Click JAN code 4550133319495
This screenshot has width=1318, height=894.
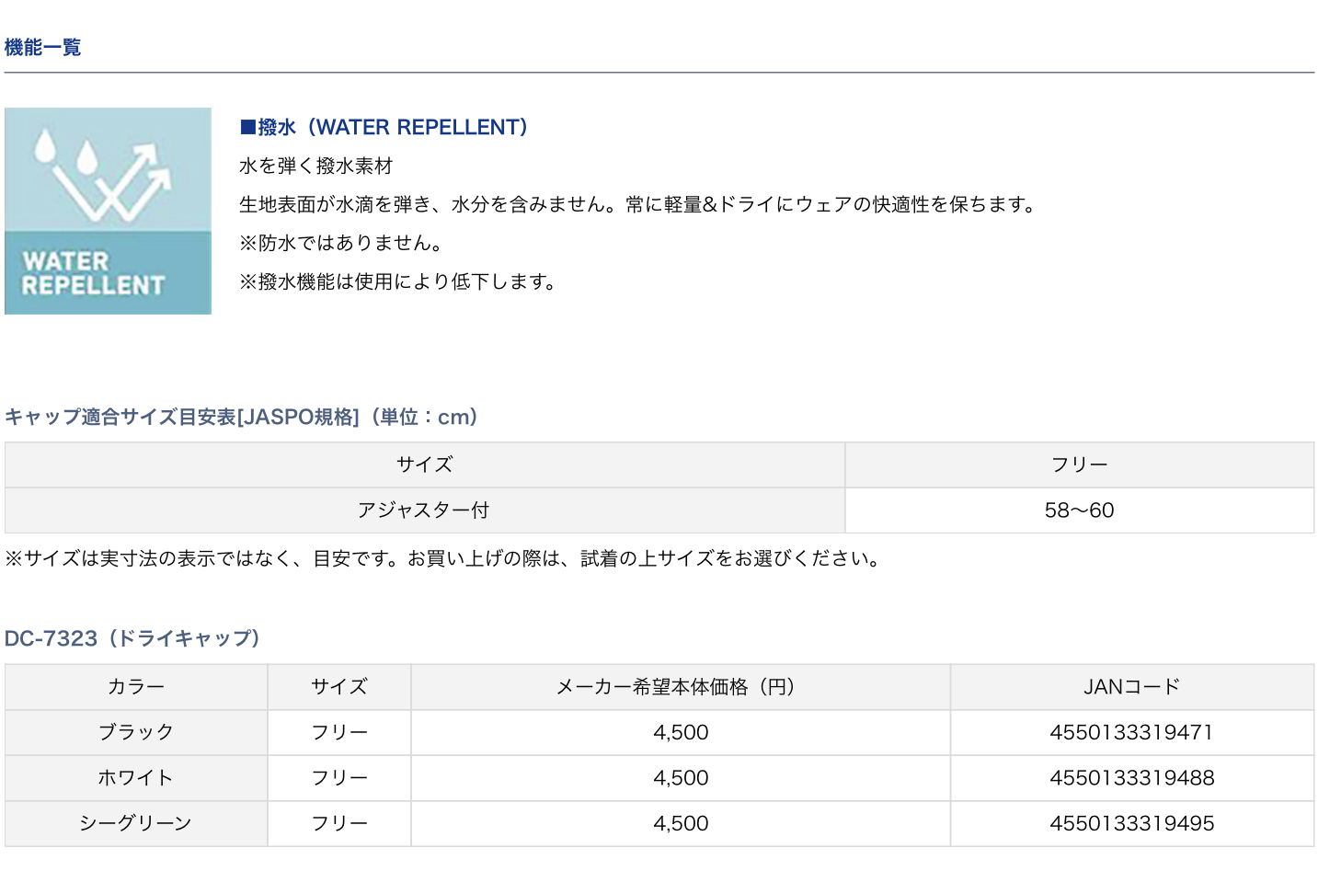[x=1131, y=823]
